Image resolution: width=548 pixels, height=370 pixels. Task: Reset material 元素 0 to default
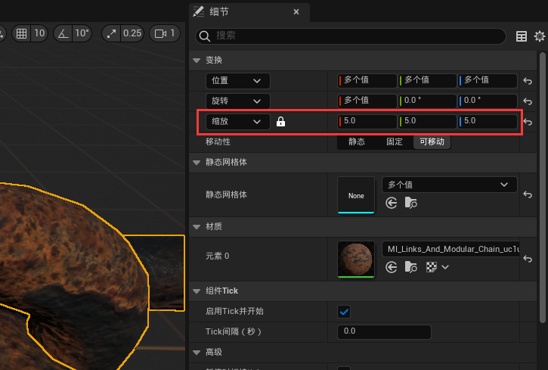pyautogui.click(x=528, y=259)
